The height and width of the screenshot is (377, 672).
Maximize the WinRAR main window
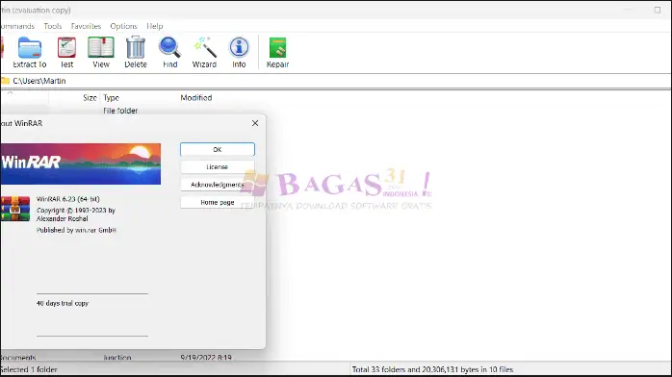coord(657,10)
